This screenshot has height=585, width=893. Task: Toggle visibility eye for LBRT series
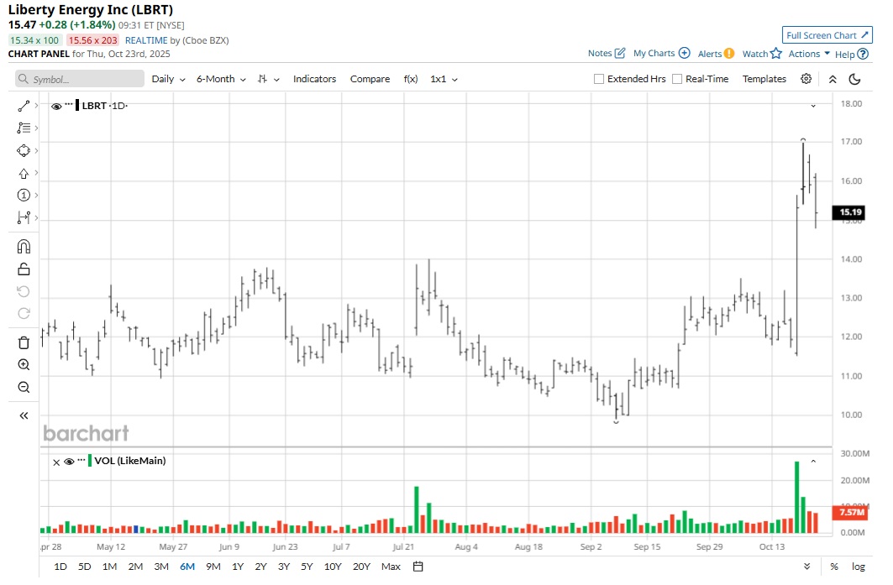coord(56,107)
